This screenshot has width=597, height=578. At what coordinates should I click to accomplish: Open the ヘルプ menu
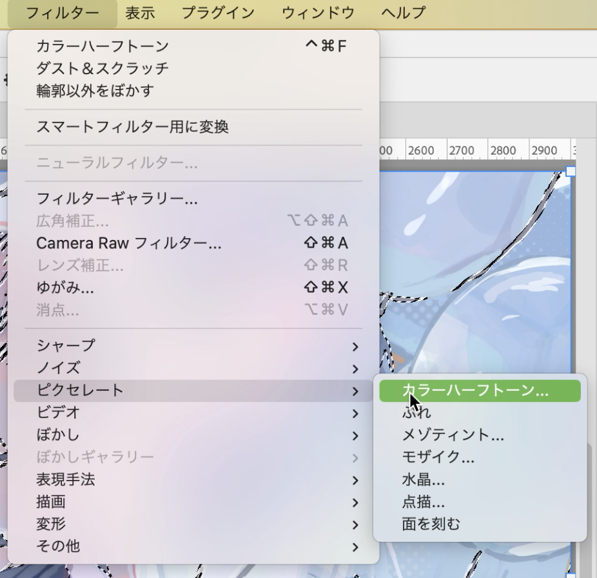[403, 14]
